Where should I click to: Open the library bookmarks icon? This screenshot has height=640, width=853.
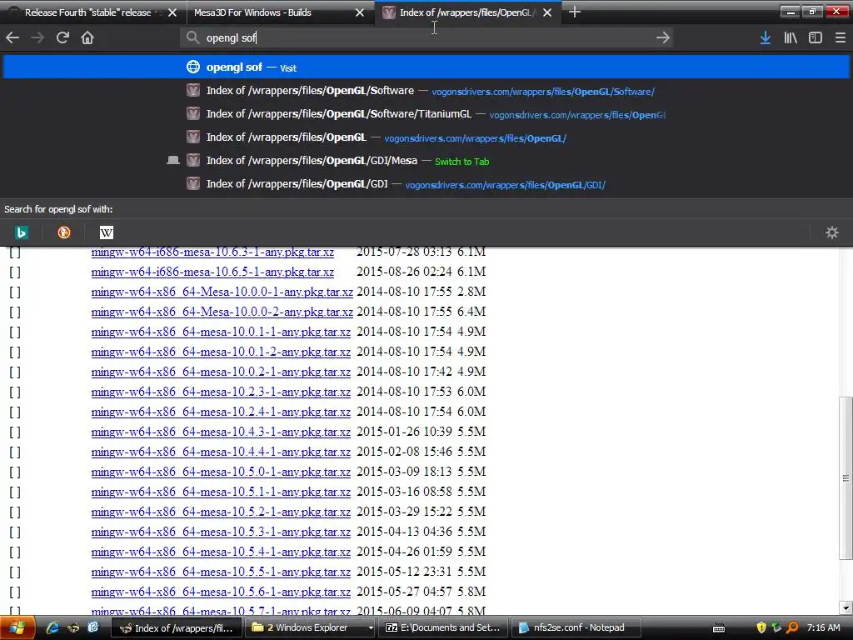click(x=791, y=37)
